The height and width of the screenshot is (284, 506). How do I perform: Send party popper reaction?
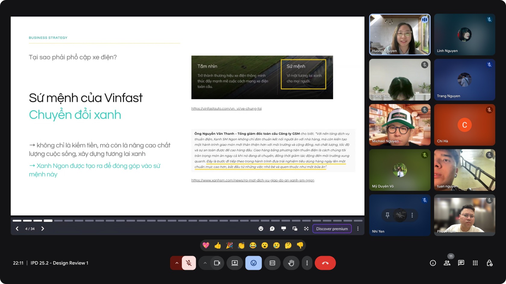pos(230,245)
